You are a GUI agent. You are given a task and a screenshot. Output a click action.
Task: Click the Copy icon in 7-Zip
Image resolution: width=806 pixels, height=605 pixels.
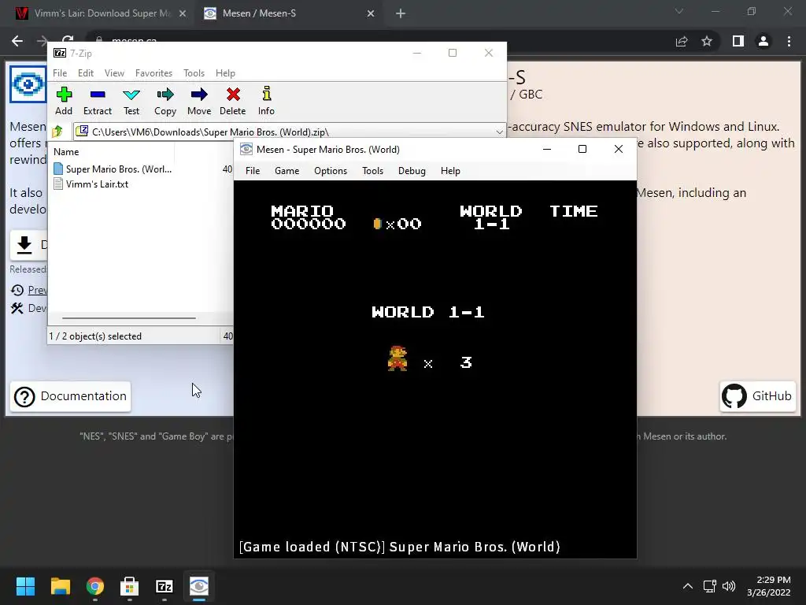click(165, 101)
